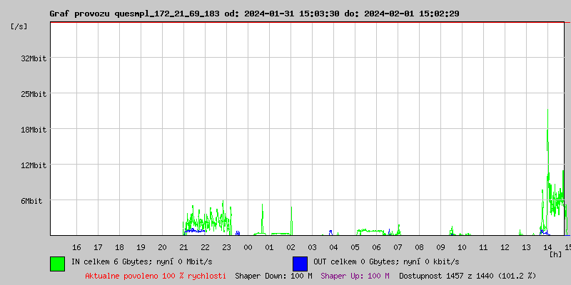Click the [/s] unit label
Image resolution: width=571 pixels, height=285 pixels.
click(19, 26)
